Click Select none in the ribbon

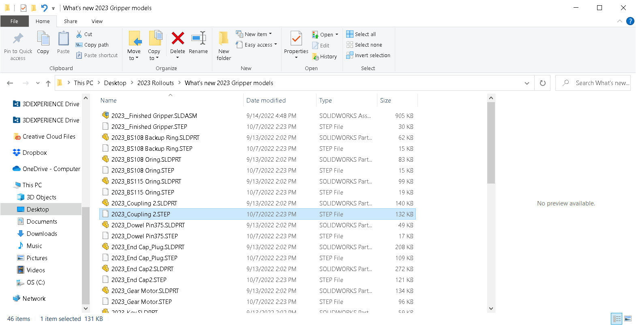364,45
